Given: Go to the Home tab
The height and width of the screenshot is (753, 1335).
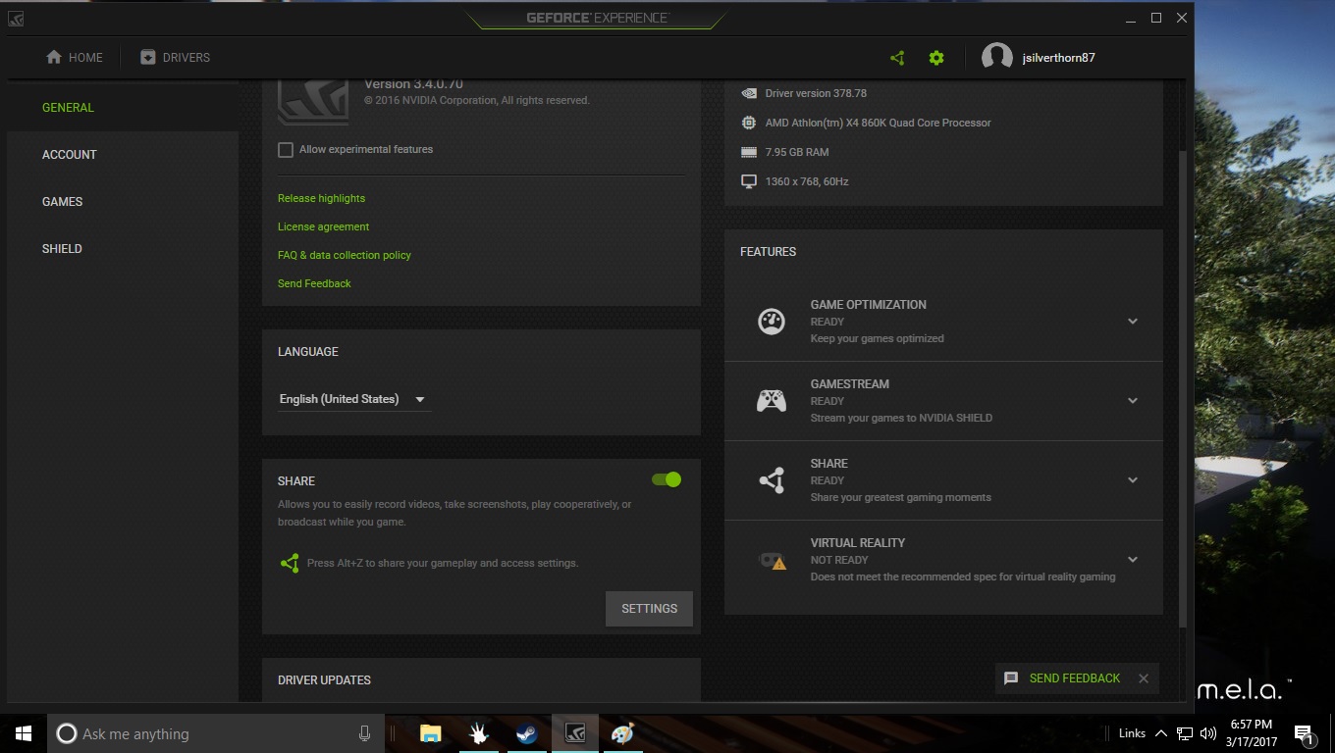Looking at the screenshot, I should tap(75, 58).
